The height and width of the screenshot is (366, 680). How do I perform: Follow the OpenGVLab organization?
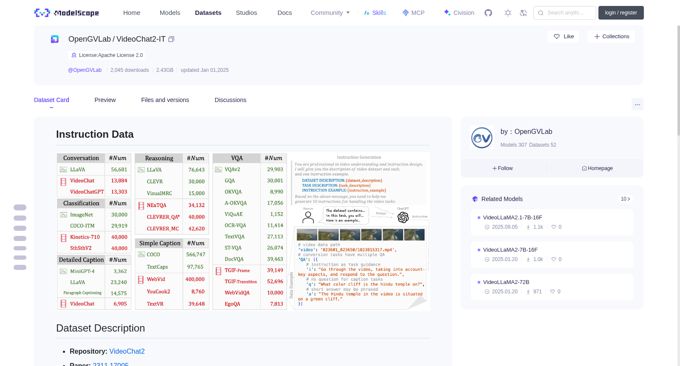click(x=503, y=168)
